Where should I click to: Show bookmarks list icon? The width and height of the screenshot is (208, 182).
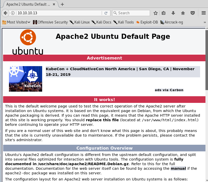coord(164,13)
